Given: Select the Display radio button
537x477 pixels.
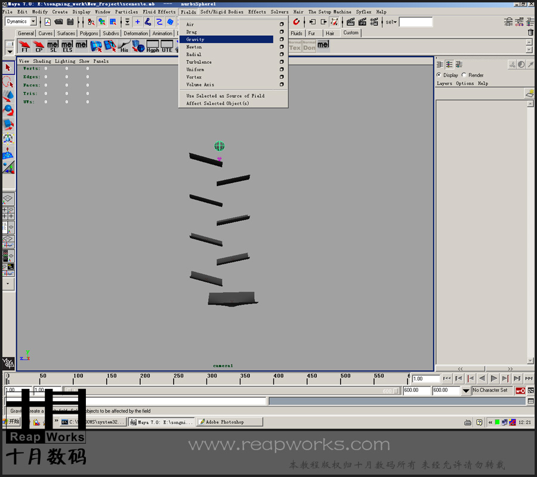Looking at the screenshot, I should click(439, 75).
